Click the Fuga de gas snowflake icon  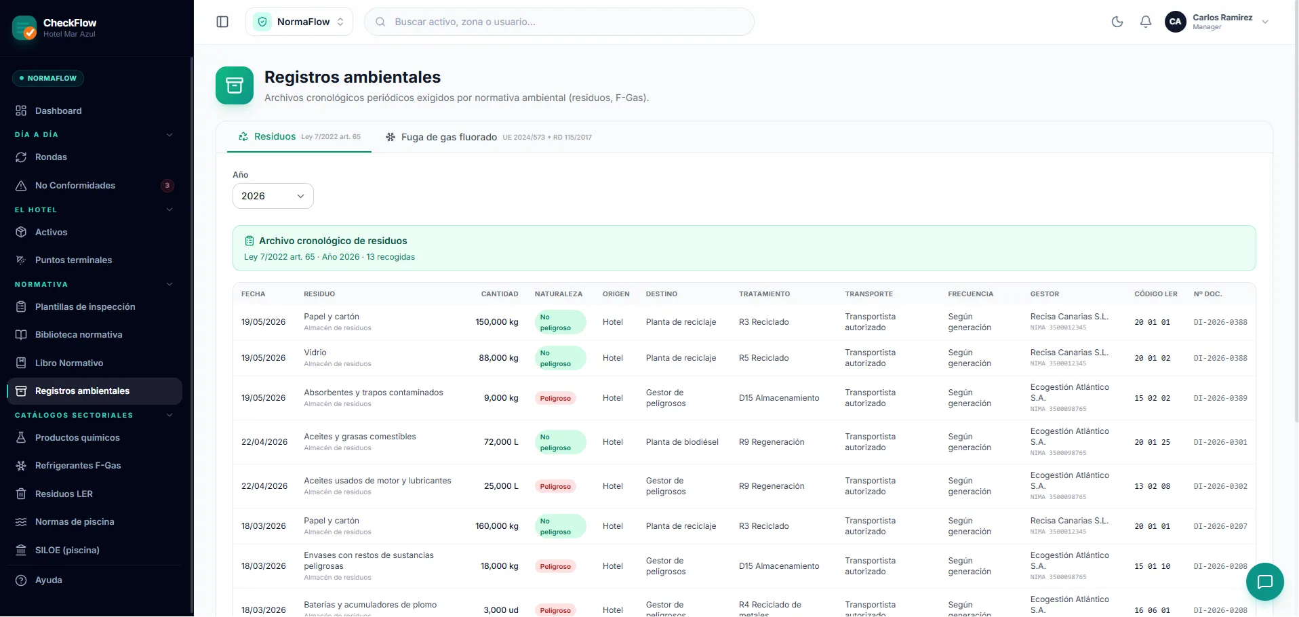pyautogui.click(x=391, y=137)
